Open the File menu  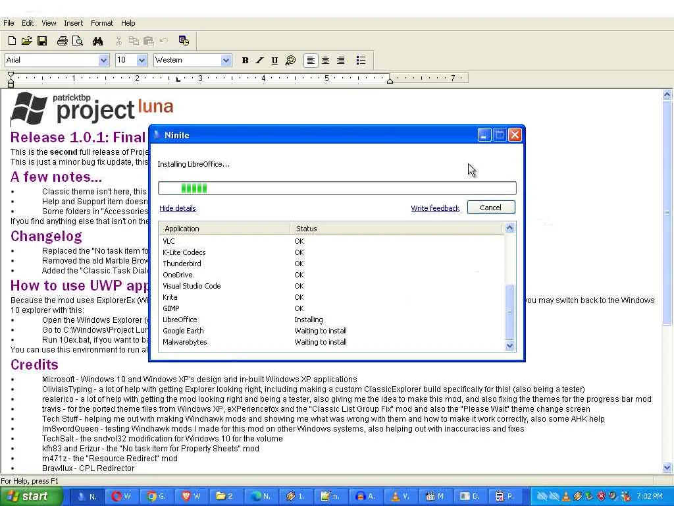click(9, 23)
